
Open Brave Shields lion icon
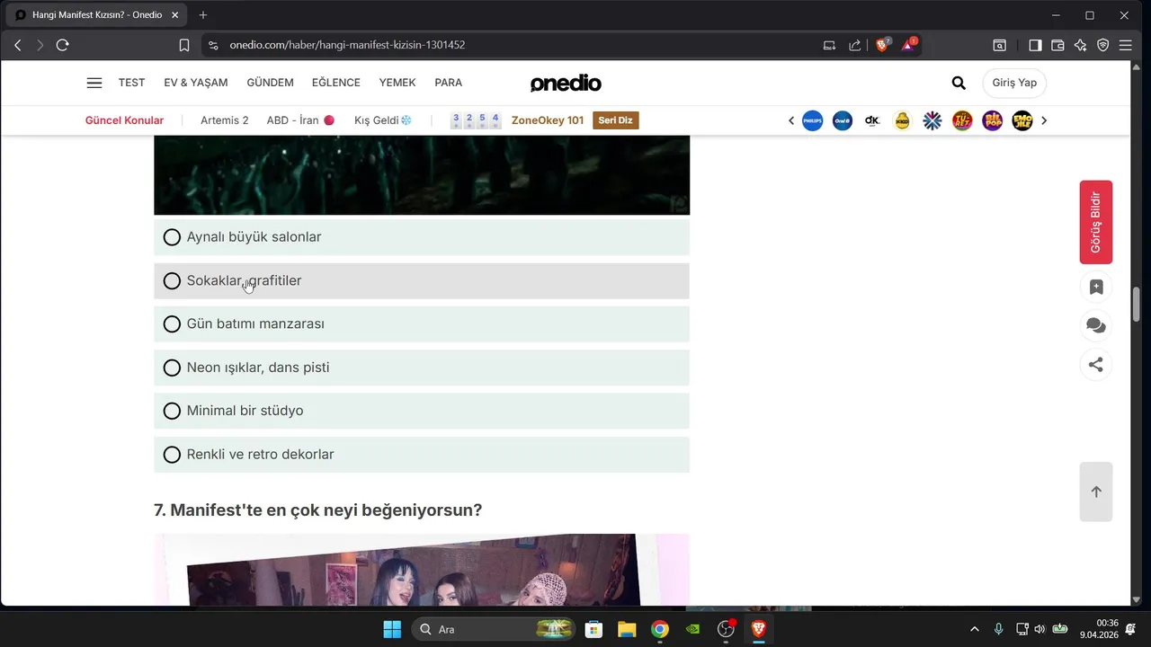pyautogui.click(x=882, y=45)
